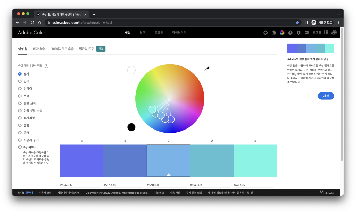Viewport: 356px width, 213px height.
Task: Click the help icon beside harmony rule heading
Action: 46,66
